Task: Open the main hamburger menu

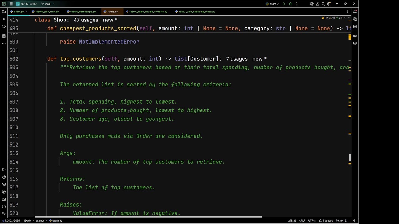Action: pyautogui.click(x=11, y=4)
